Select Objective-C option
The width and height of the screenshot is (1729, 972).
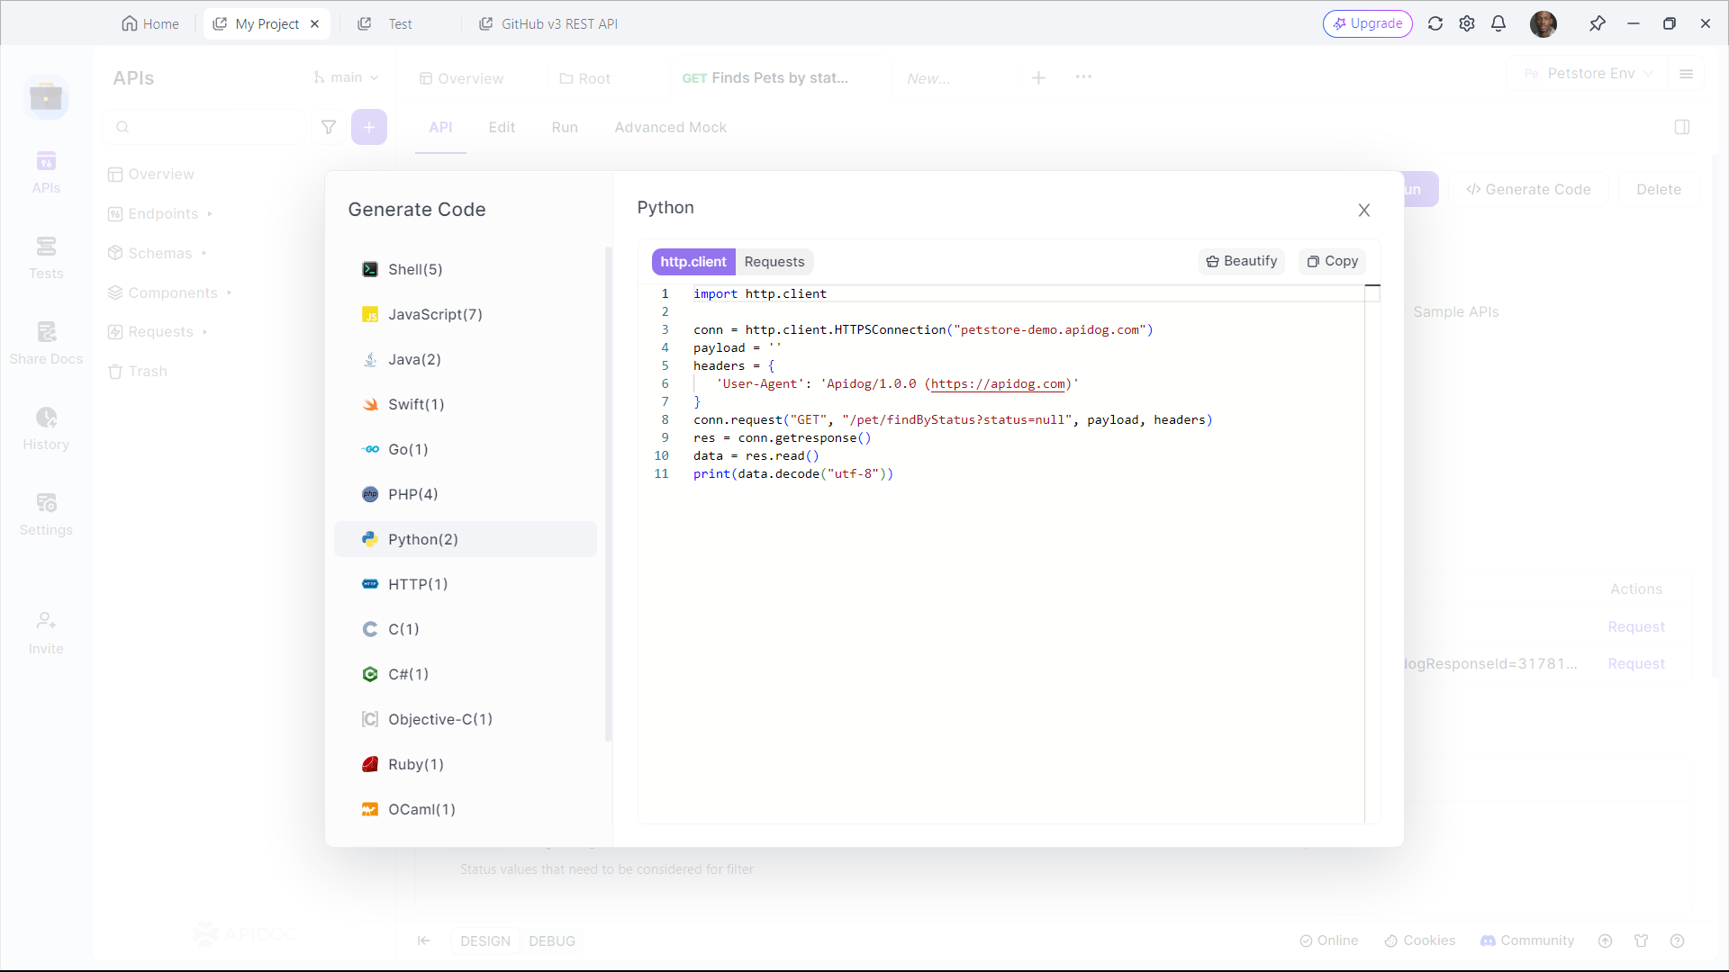coord(465,719)
